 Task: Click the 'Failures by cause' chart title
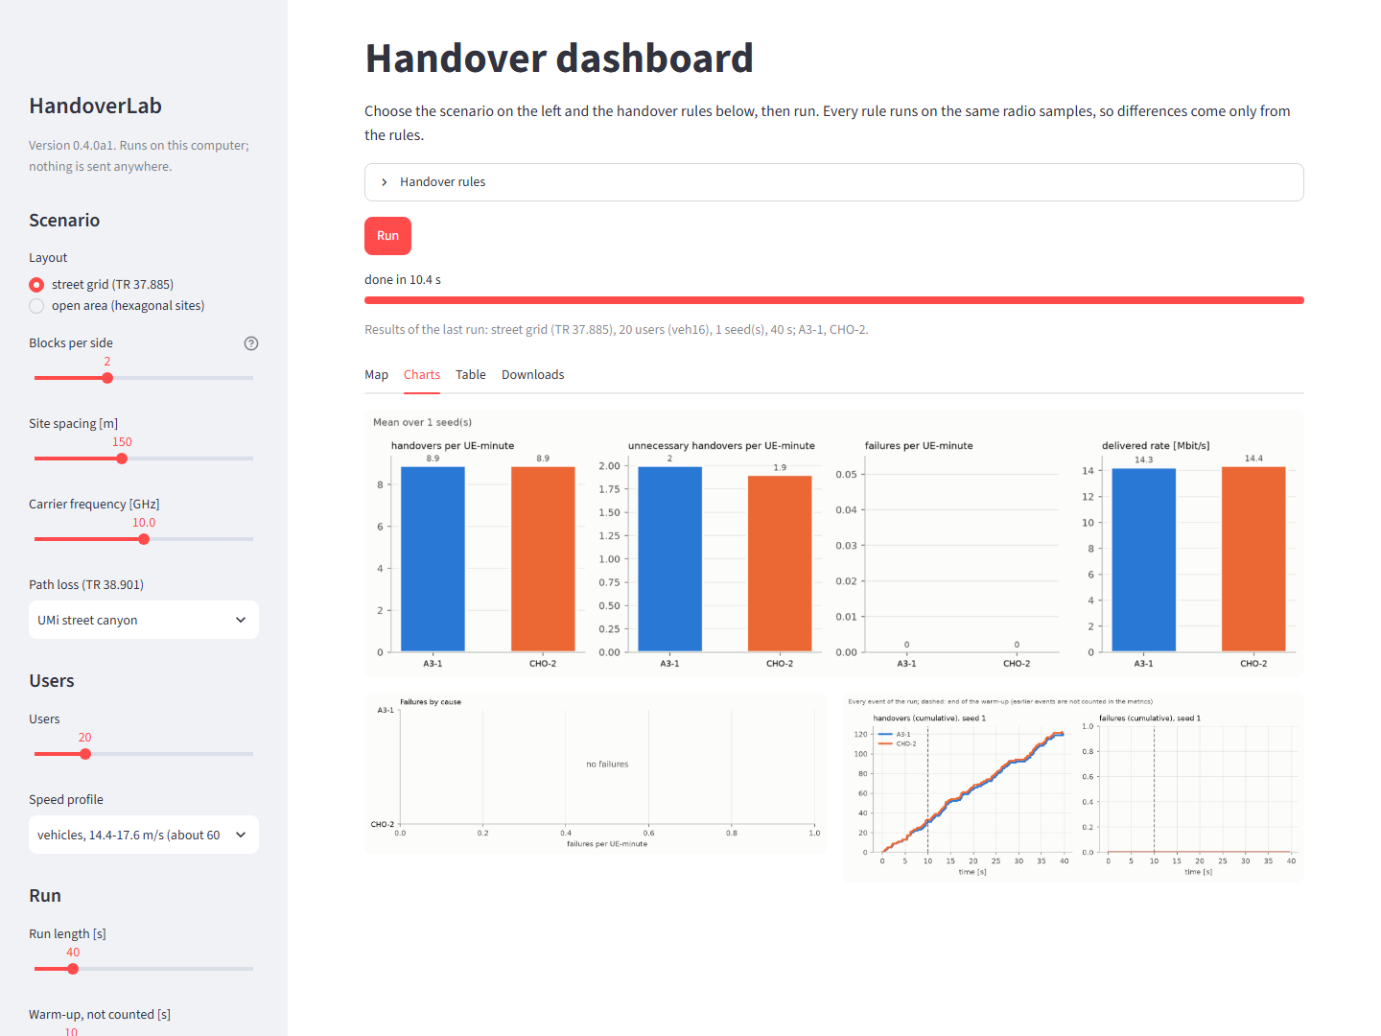431,702
